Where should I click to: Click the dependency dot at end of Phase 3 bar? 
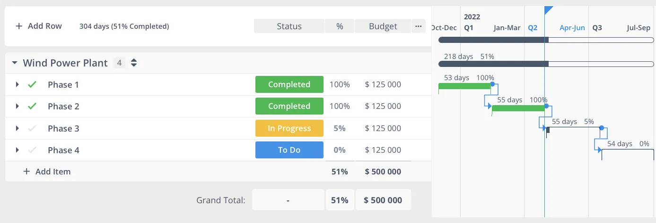click(x=602, y=128)
